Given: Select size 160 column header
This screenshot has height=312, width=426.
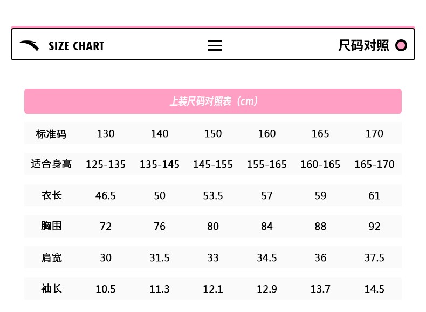Looking at the screenshot, I should [267, 133].
